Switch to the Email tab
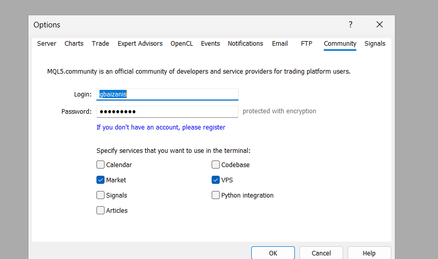The width and height of the screenshot is (438, 259). (280, 44)
